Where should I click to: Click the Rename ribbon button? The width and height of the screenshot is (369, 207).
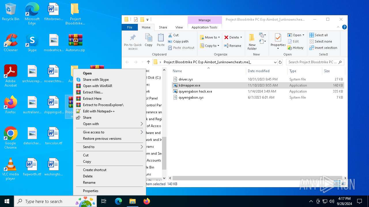click(x=233, y=46)
